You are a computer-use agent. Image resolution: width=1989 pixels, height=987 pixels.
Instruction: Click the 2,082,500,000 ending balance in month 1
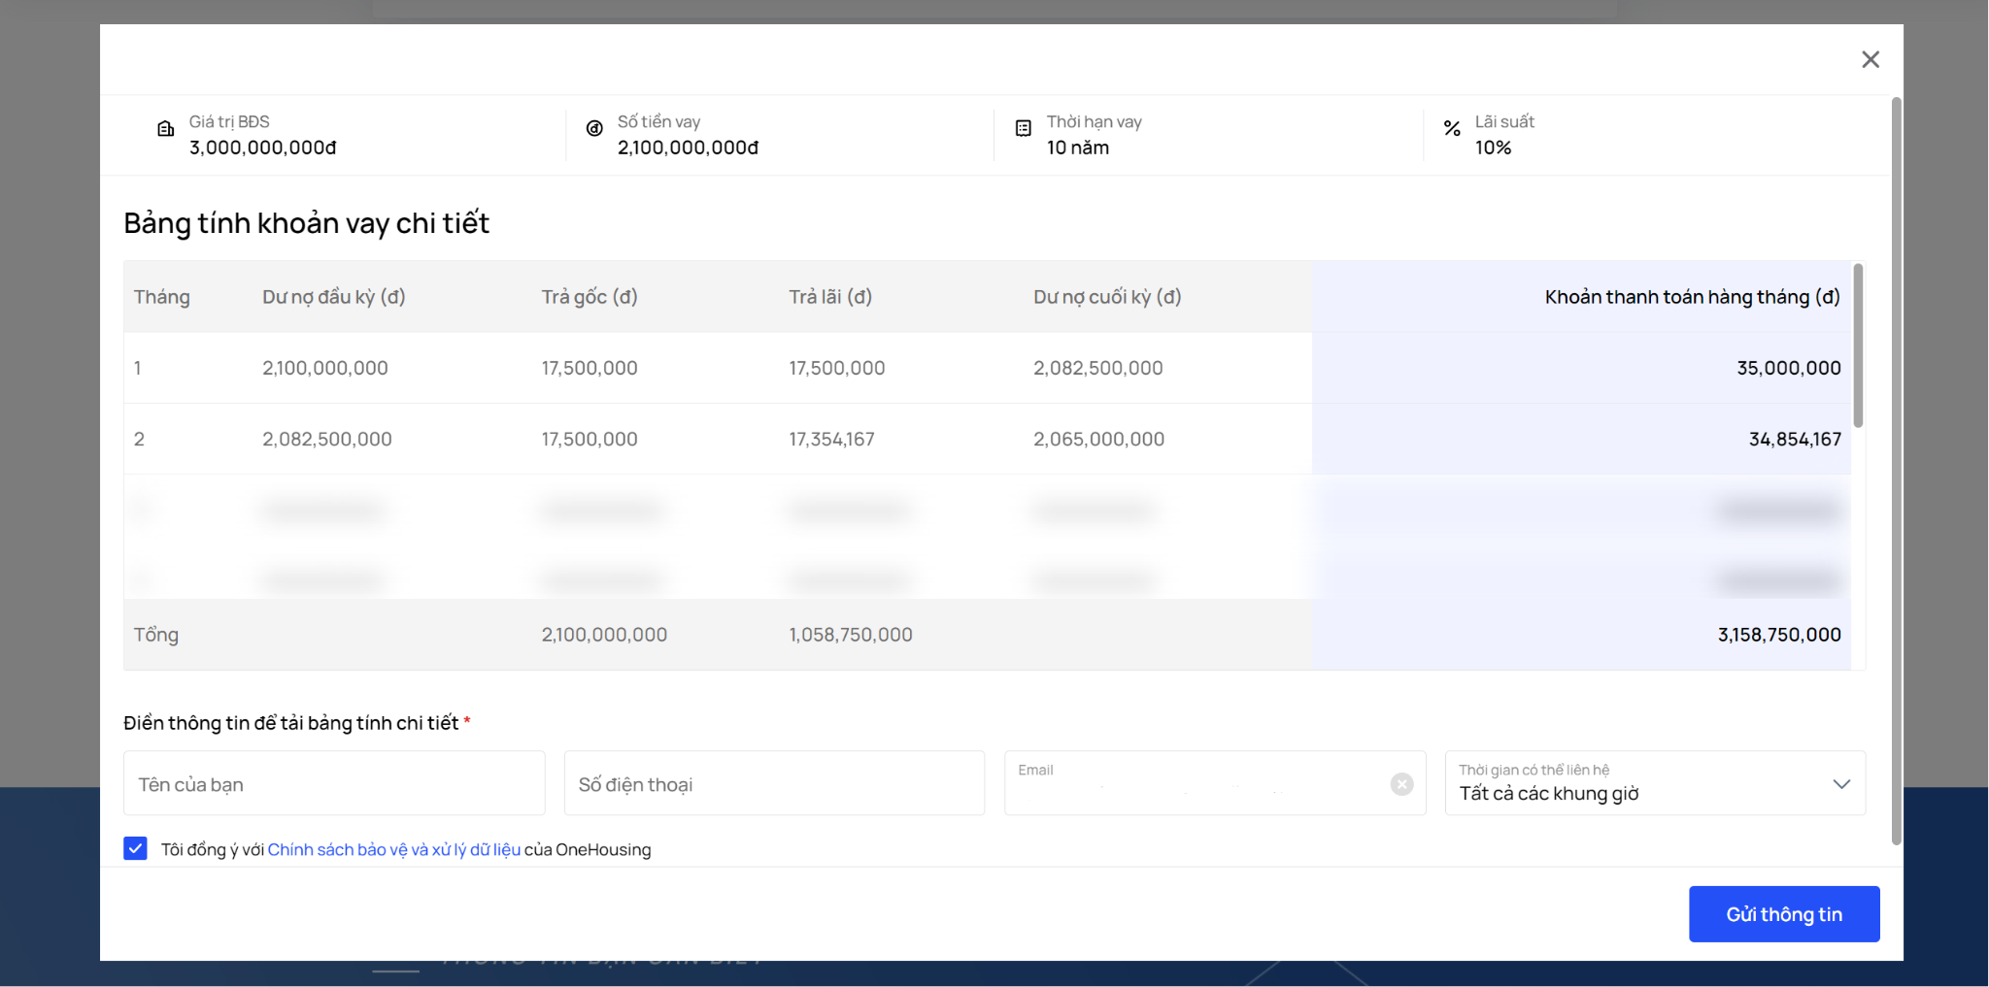coord(1097,368)
